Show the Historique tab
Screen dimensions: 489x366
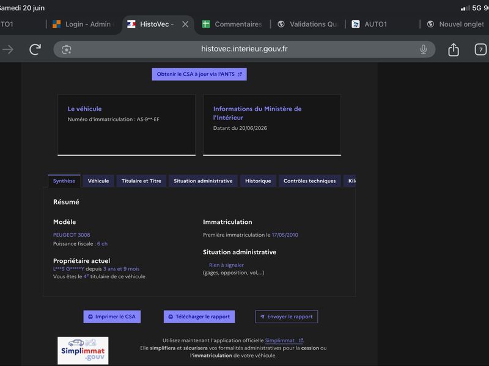[x=258, y=181]
